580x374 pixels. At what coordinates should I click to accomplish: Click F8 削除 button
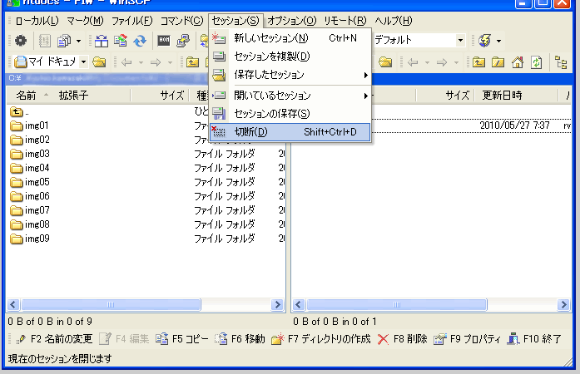click(402, 339)
